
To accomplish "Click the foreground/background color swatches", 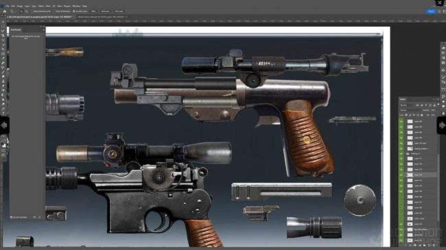I will point(3,145).
